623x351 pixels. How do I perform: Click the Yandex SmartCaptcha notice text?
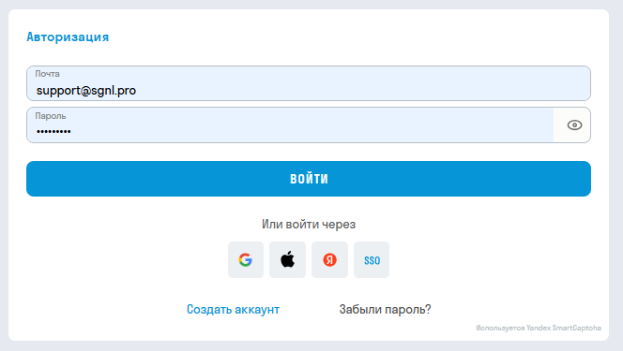pyautogui.click(x=539, y=328)
